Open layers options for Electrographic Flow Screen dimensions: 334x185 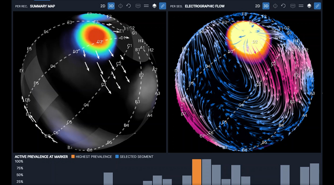[x=309, y=6]
